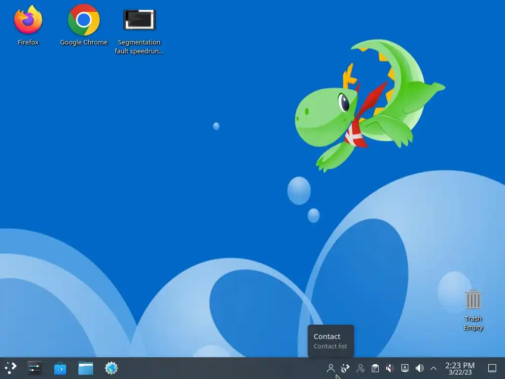The width and height of the screenshot is (505, 379).
Task: Click the KDE globe tray icon
Action: click(345, 368)
